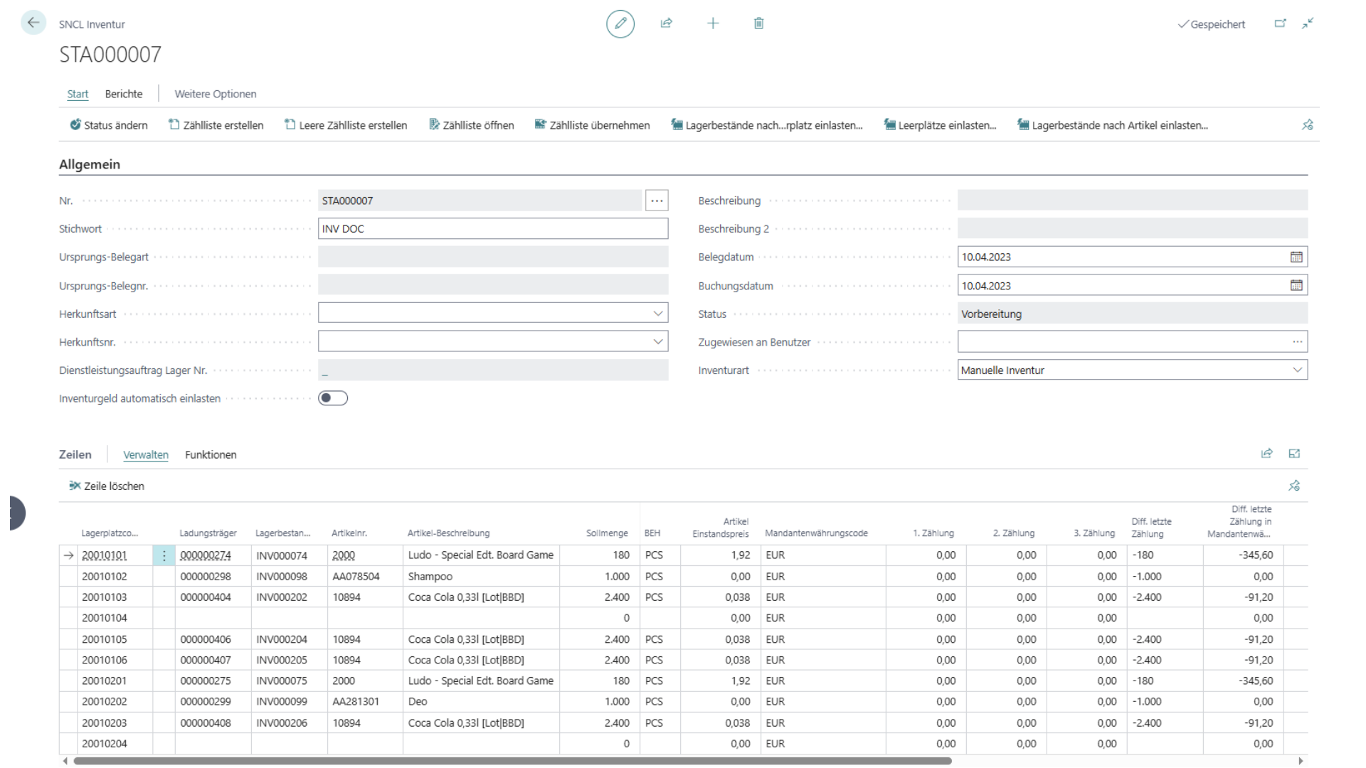The image size is (1366, 768).
Task: Expand the Herkunftsnr. dropdown
Action: (x=658, y=341)
